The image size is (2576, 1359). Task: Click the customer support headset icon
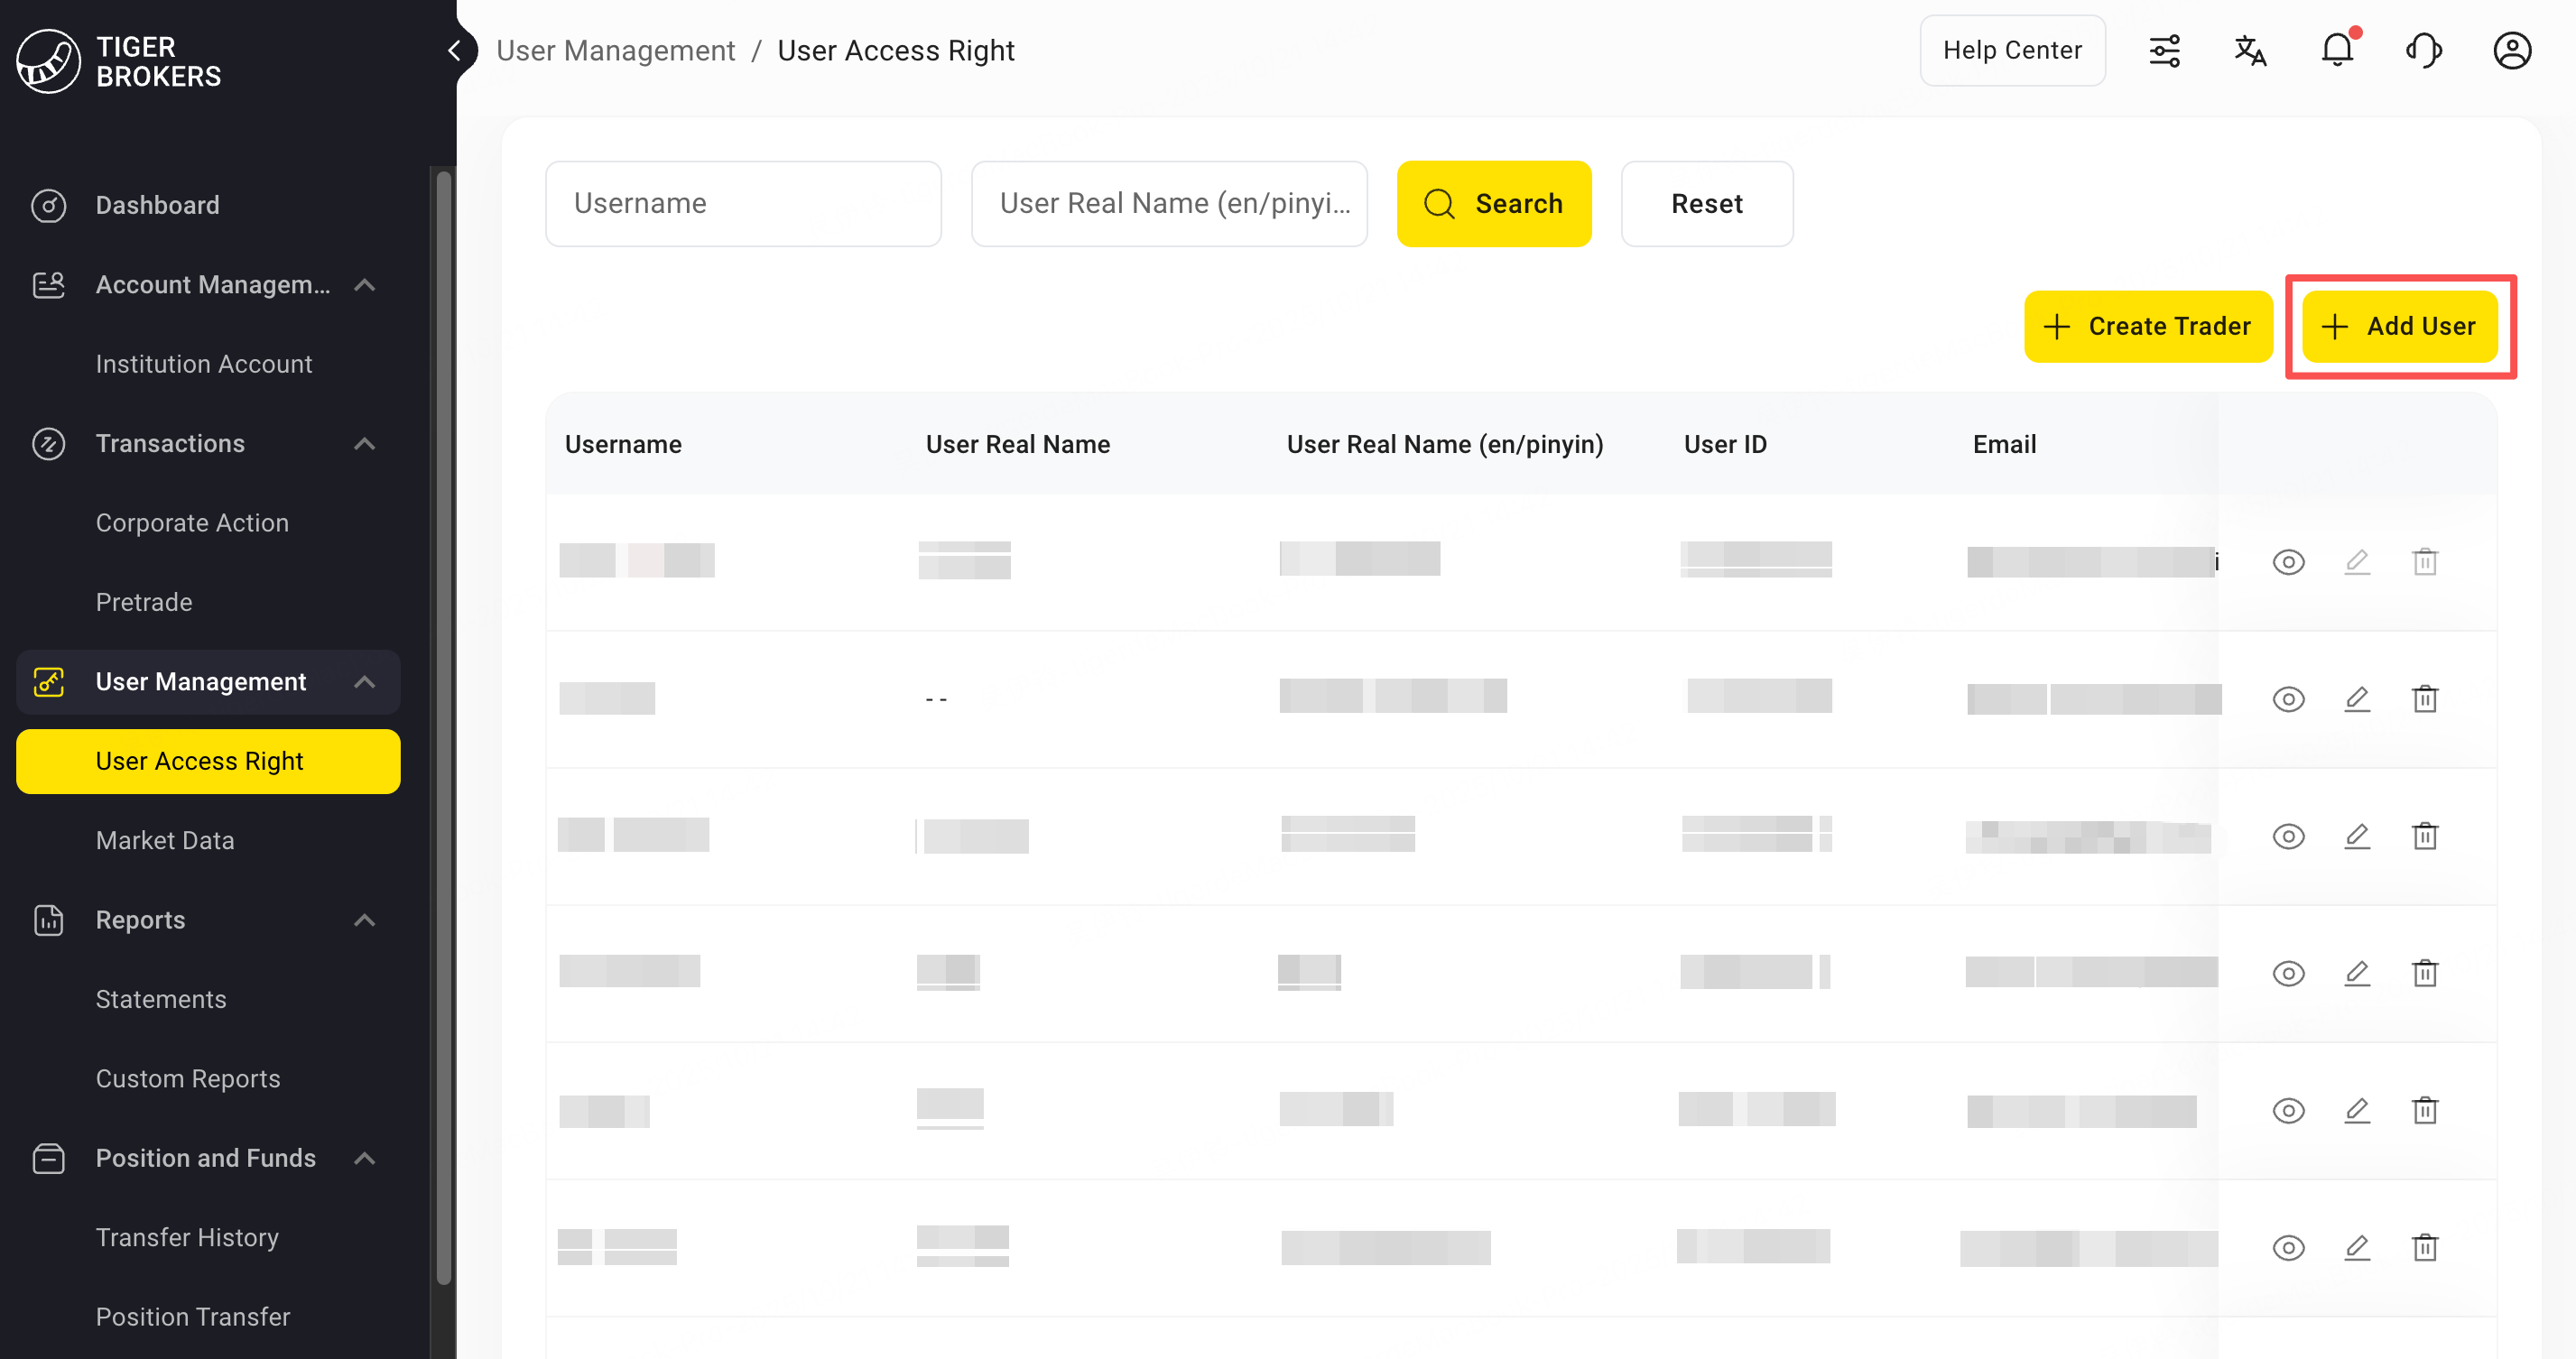click(2424, 50)
